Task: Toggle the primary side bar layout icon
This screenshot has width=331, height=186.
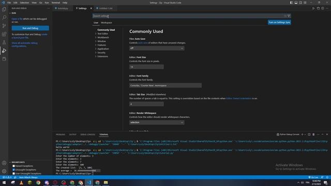Action: pyautogui.click(x=291, y=3)
